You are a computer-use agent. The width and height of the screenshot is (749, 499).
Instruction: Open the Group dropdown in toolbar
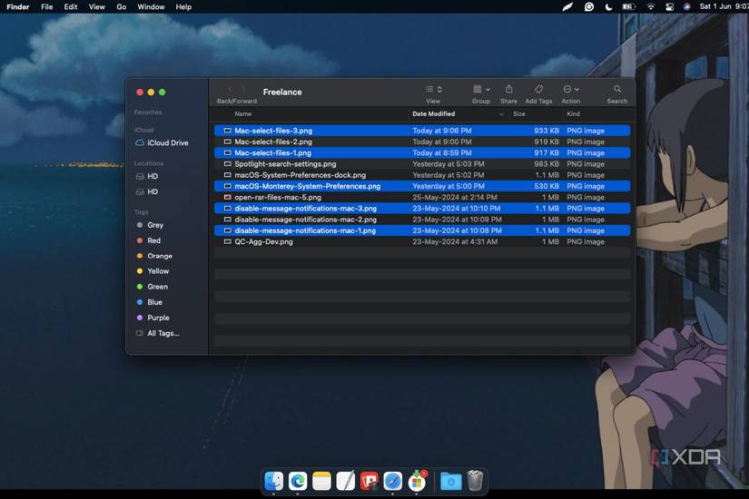point(481,89)
